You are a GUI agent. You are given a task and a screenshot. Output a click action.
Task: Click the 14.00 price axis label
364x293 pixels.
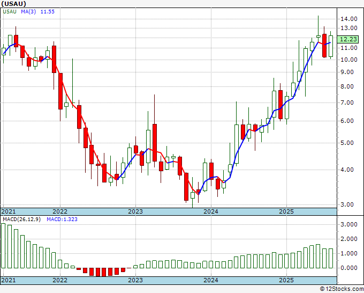(348, 19)
